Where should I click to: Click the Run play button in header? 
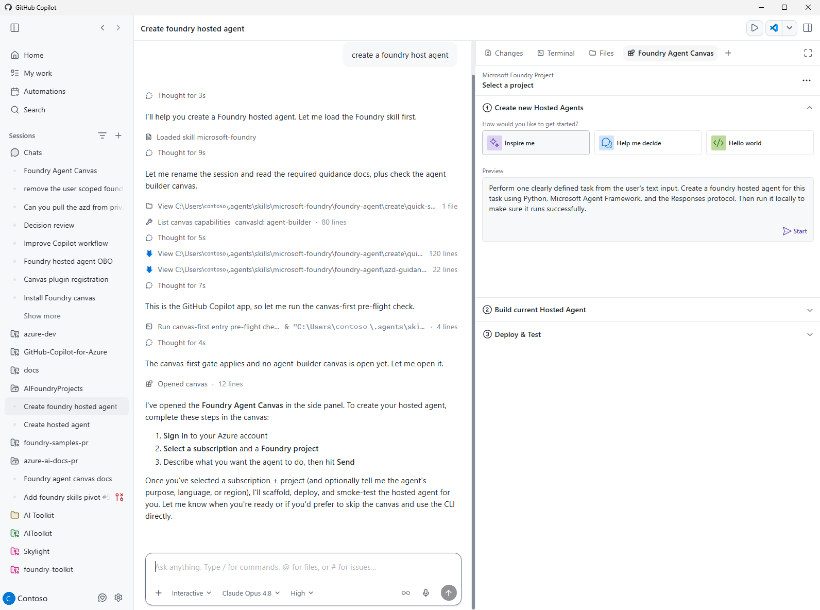tap(755, 28)
